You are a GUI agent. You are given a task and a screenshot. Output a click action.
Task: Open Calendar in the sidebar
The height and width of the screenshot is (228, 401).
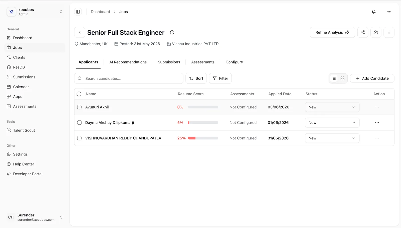click(35, 87)
